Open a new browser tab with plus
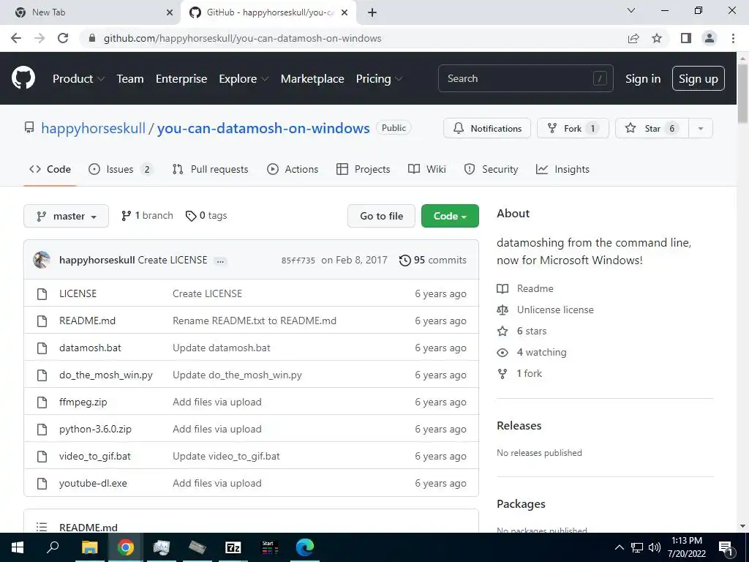The width and height of the screenshot is (749, 562). (372, 12)
